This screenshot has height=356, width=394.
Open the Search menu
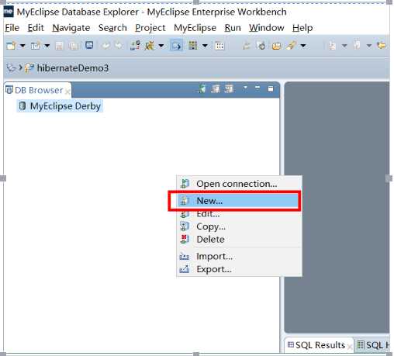click(x=112, y=28)
